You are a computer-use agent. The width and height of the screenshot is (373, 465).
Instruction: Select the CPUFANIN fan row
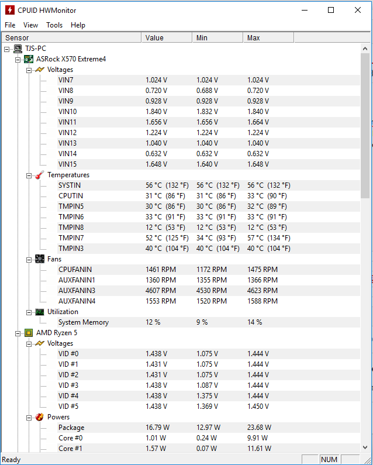click(209, 270)
